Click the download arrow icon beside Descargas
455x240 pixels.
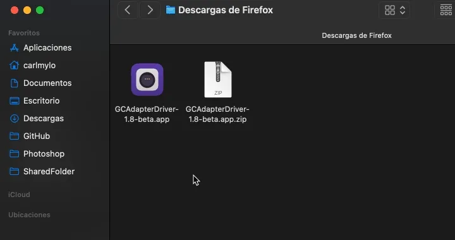[x=14, y=119]
